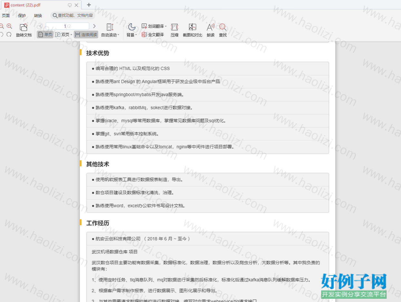Open the 保护 menu
401x302 pixels.
tap(22, 15)
